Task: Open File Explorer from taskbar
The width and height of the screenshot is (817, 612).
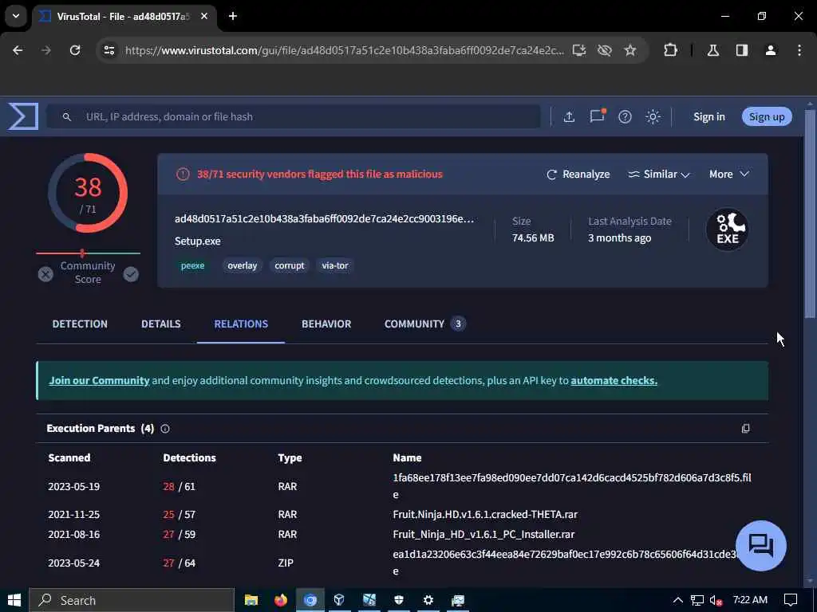Action: (251, 600)
